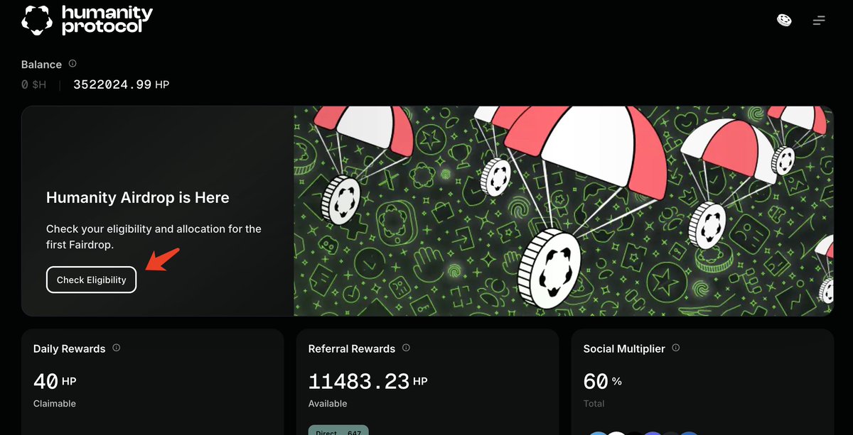This screenshot has width=853, height=435.
Task: Click the "Claimable" label
Action: [x=55, y=404]
